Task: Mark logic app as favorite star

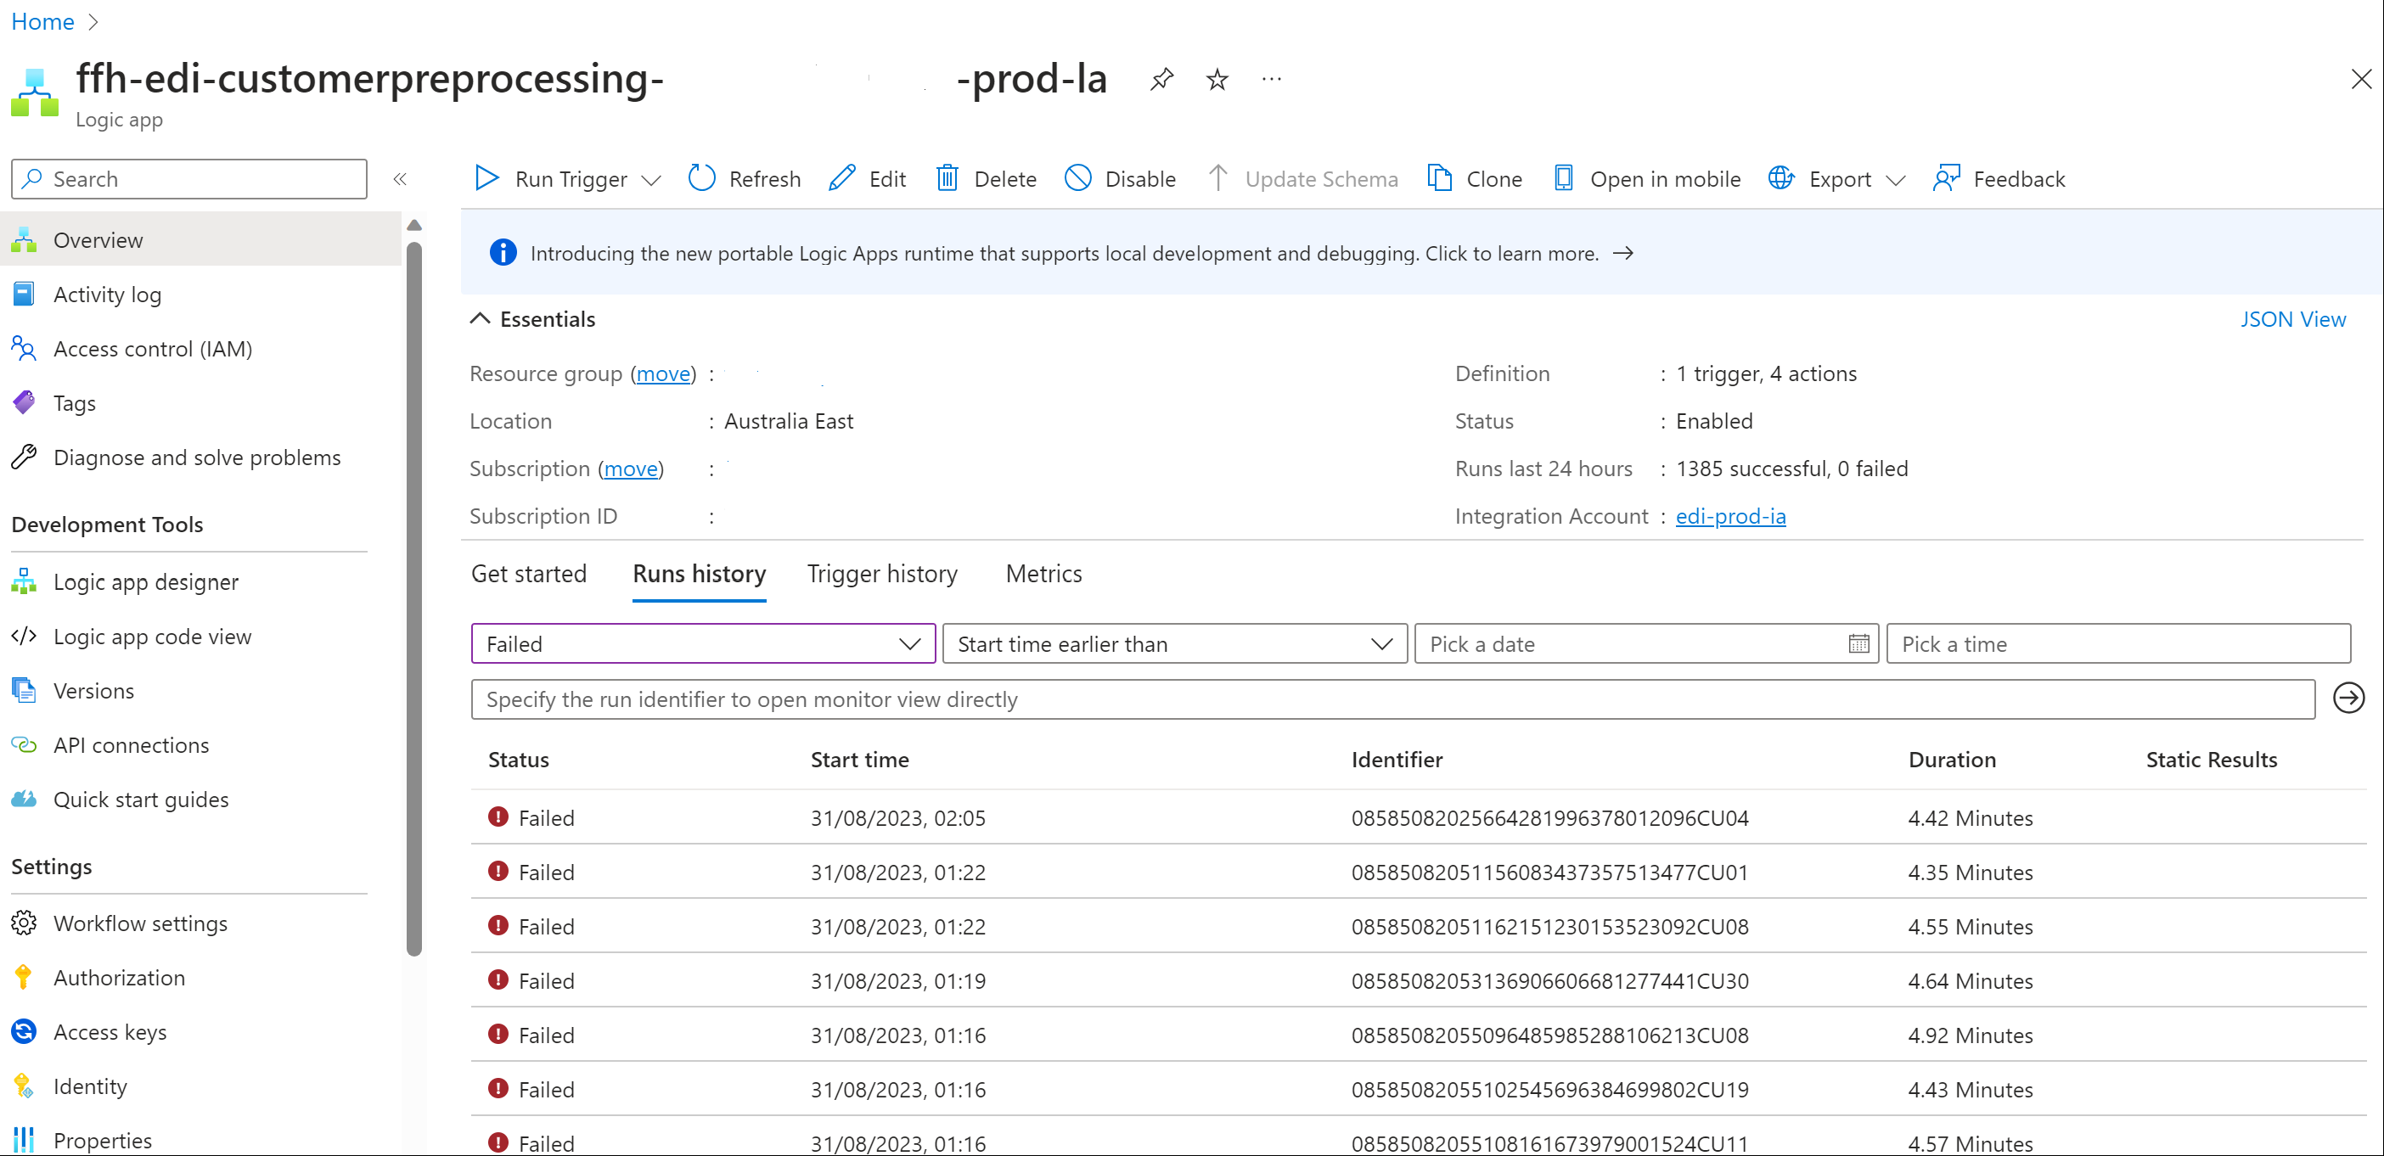Action: click(1217, 80)
